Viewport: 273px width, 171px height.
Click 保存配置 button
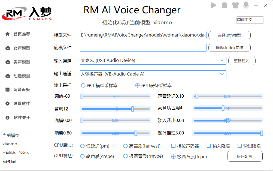[x=245, y=156]
